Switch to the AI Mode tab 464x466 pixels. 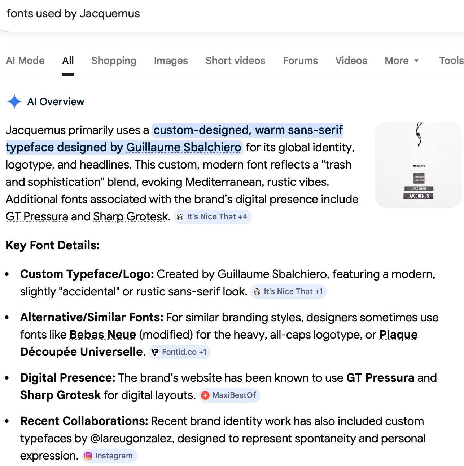coord(25,61)
